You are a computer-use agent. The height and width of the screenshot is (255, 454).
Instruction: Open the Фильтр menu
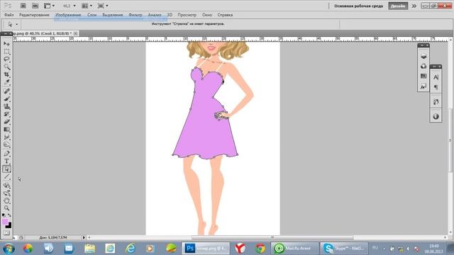[135, 15]
